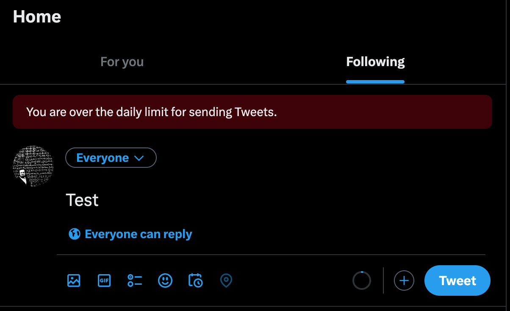Open the emoji picker smiley icon

click(x=165, y=280)
